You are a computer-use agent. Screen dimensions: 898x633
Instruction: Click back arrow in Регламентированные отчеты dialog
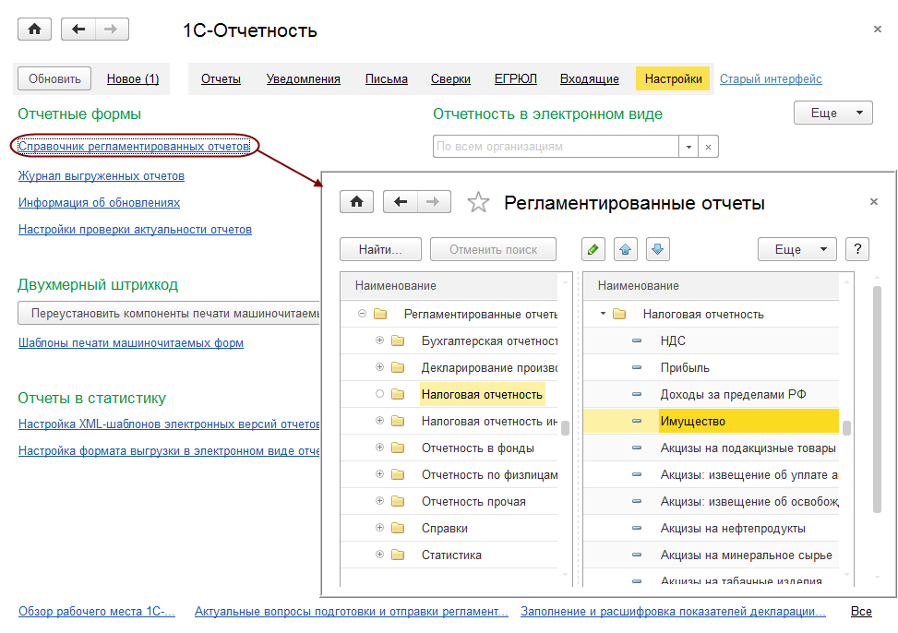[x=401, y=203]
